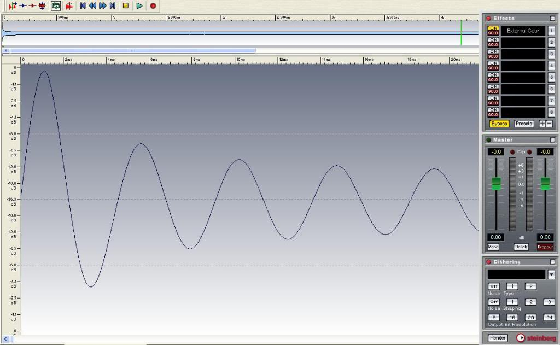Click the red Record button

[x=153, y=5]
